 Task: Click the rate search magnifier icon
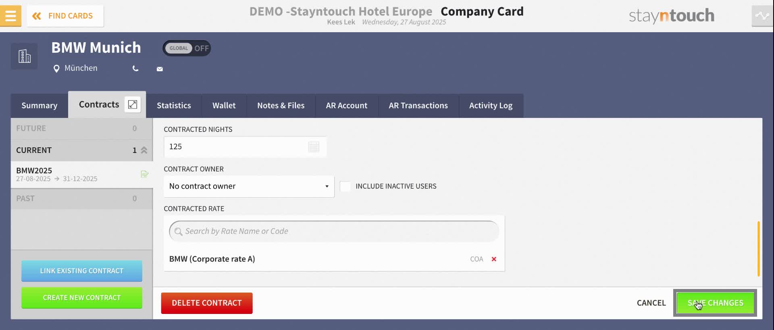[178, 231]
